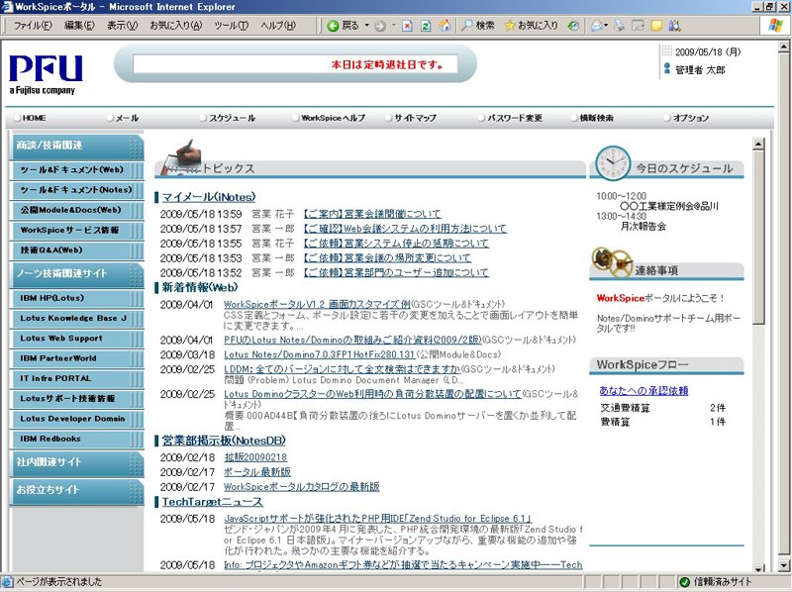The image size is (792, 592).
Task: Open the お気に入り(A) menu
Action: [176, 26]
